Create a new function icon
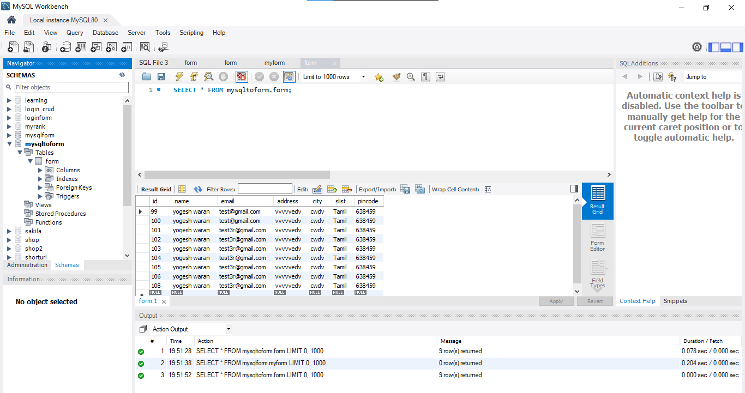The width and height of the screenshot is (745, 393). (127, 47)
